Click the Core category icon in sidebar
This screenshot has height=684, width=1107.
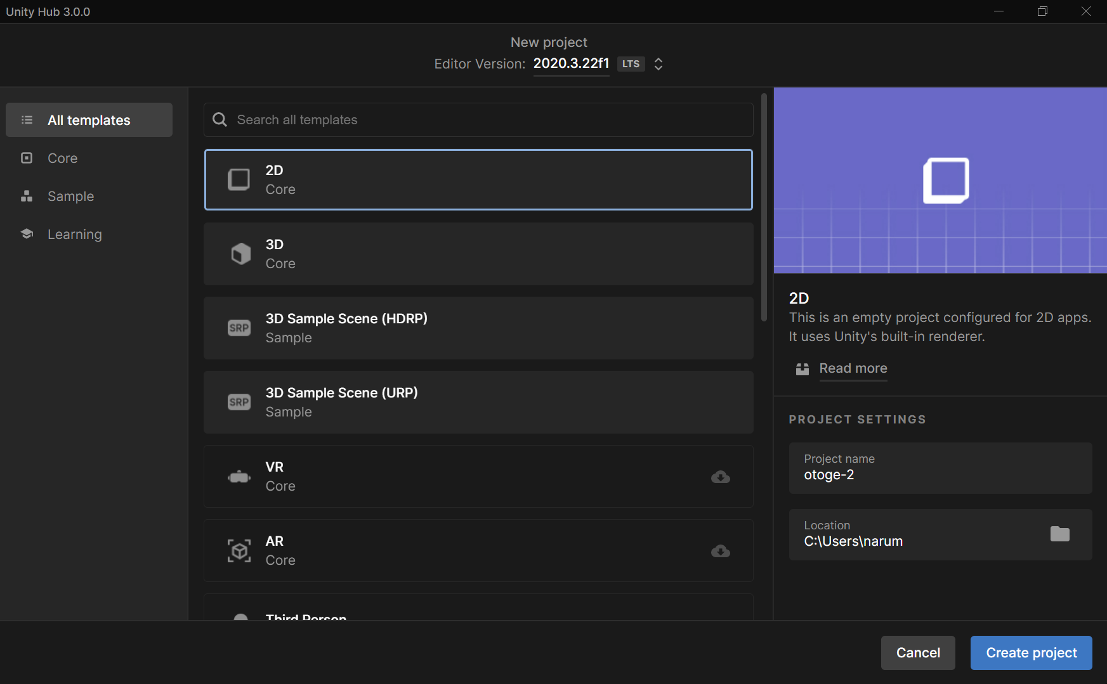click(27, 158)
